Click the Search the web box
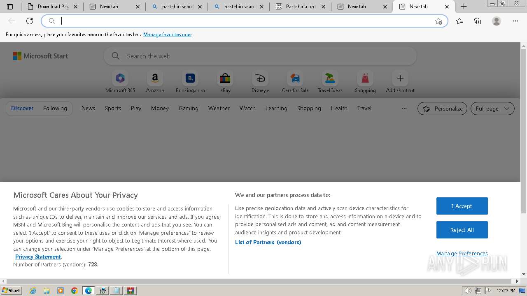The width and height of the screenshot is (527, 296). pyautogui.click(x=260, y=56)
